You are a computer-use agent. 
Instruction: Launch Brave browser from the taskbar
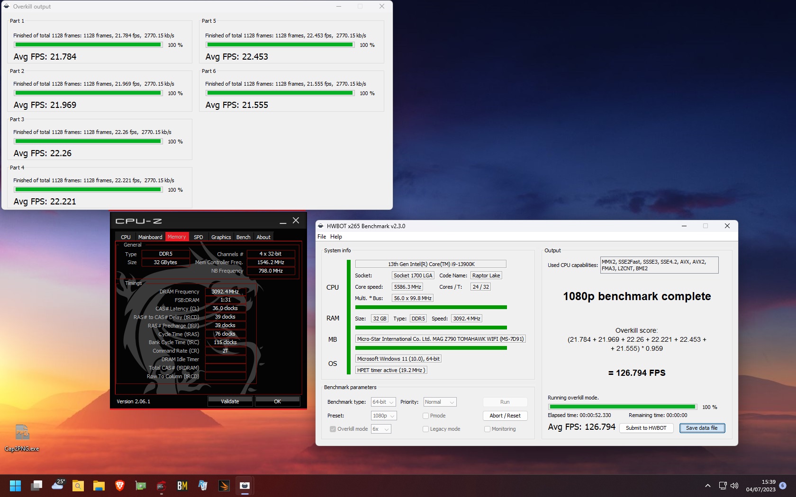click(120, 486)
